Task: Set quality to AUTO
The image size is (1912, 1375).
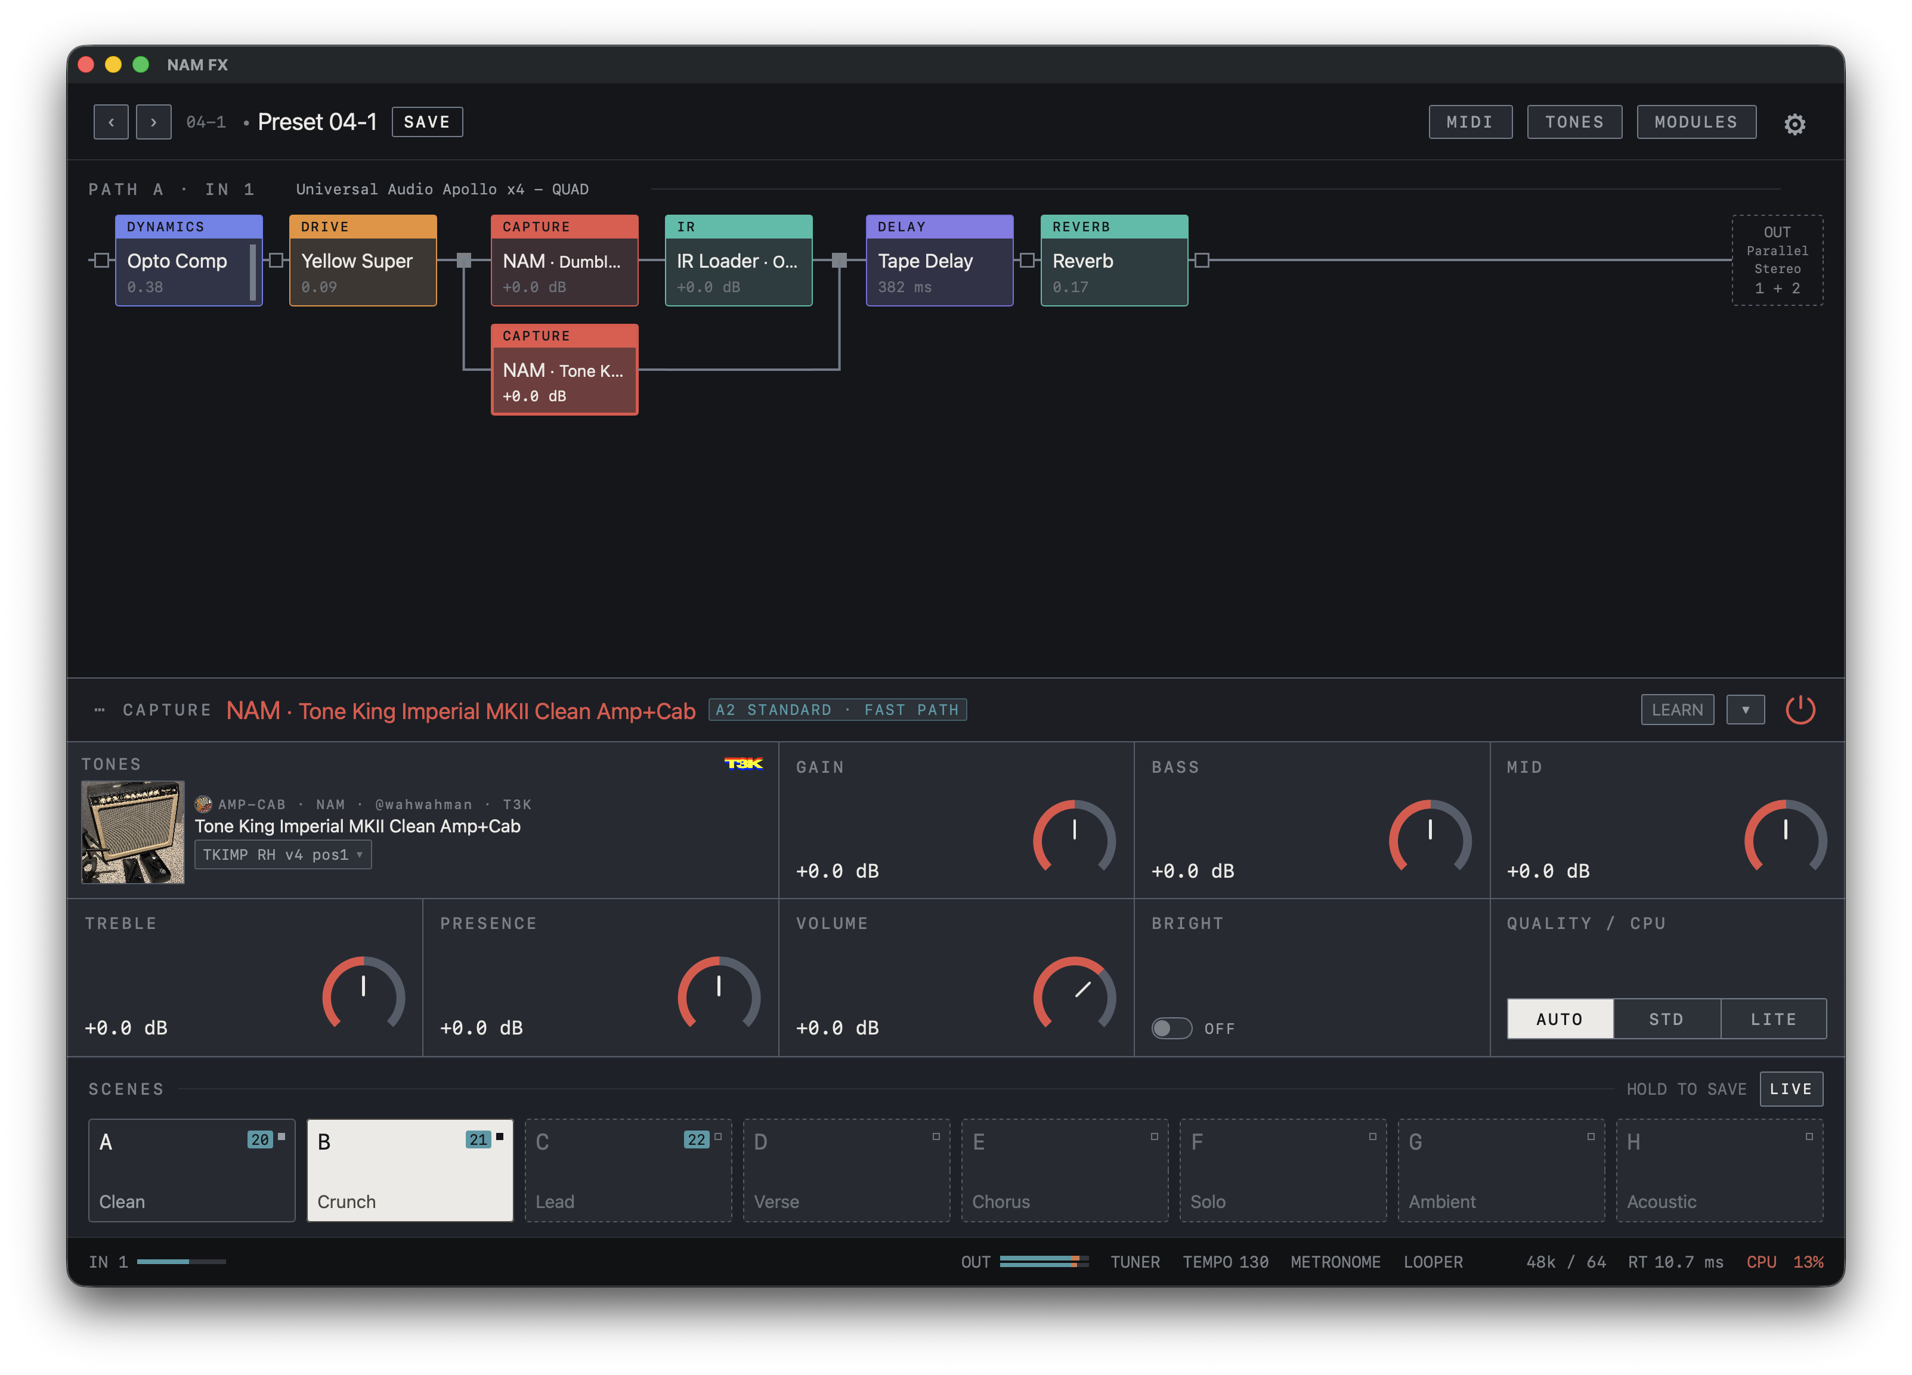Action: tap(1560, 1019)
